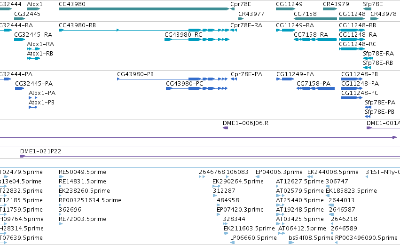Screen dimensions: 400x245
Task: Open the CG11248-RA transcript label
Action: coord(358,35)
